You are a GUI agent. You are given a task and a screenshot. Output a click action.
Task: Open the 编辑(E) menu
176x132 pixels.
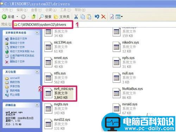[22, 10]
